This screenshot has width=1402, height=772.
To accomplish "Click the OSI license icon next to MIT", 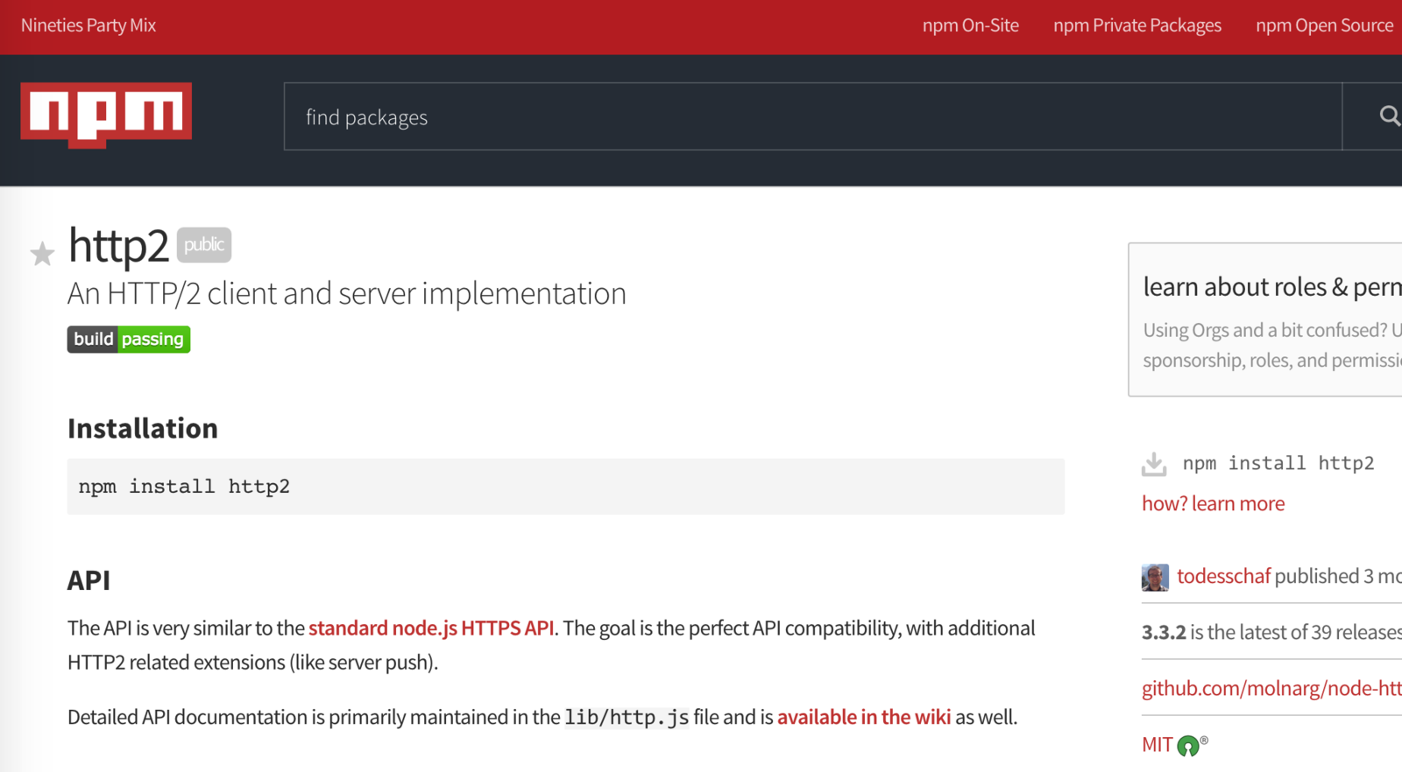I will click(x=1189, y=746).
